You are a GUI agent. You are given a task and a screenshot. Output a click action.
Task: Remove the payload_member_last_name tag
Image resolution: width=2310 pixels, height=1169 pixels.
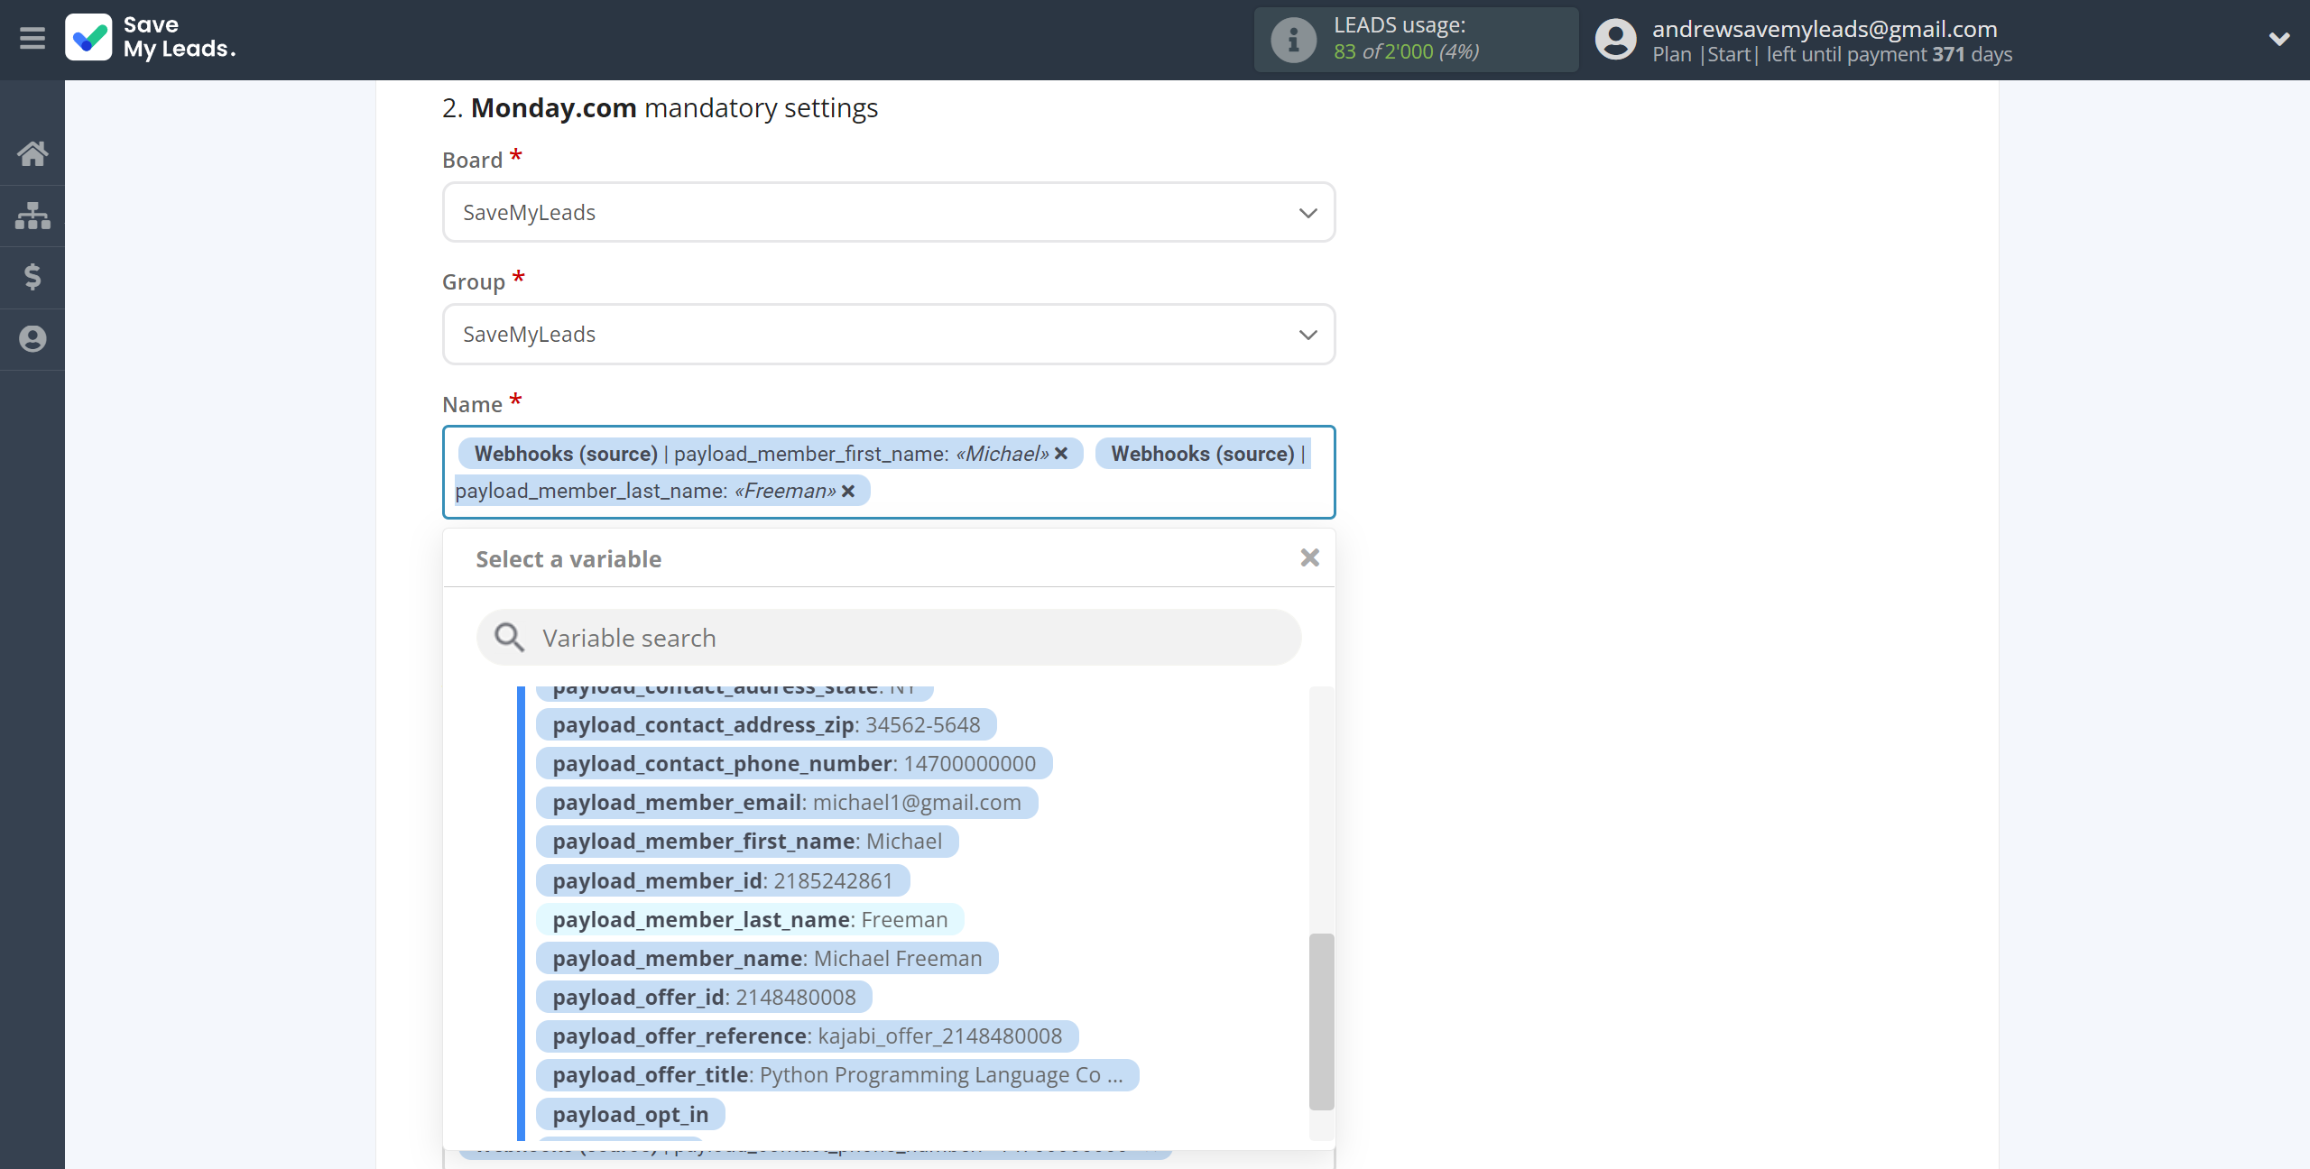point(848,492)
